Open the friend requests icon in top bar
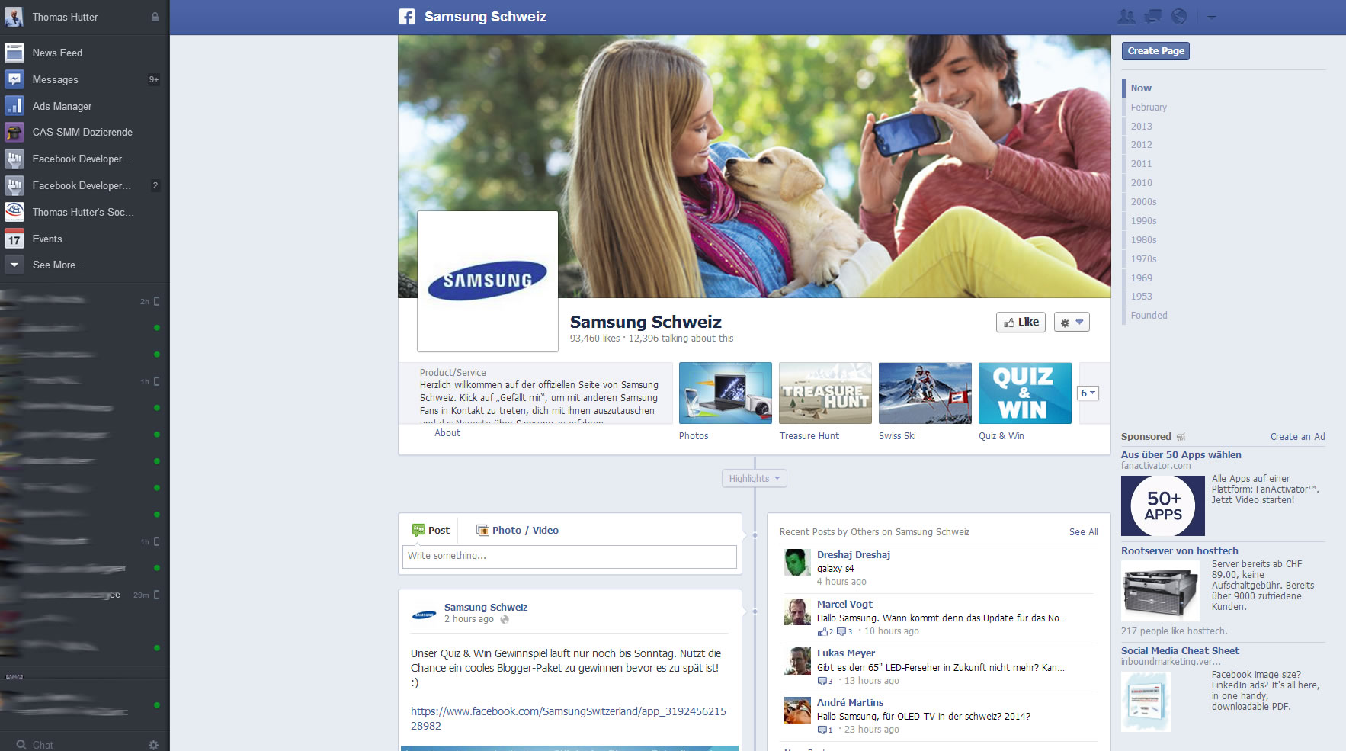The width and height of the screenshot is (1346, 751). (x=1126, y=17)
